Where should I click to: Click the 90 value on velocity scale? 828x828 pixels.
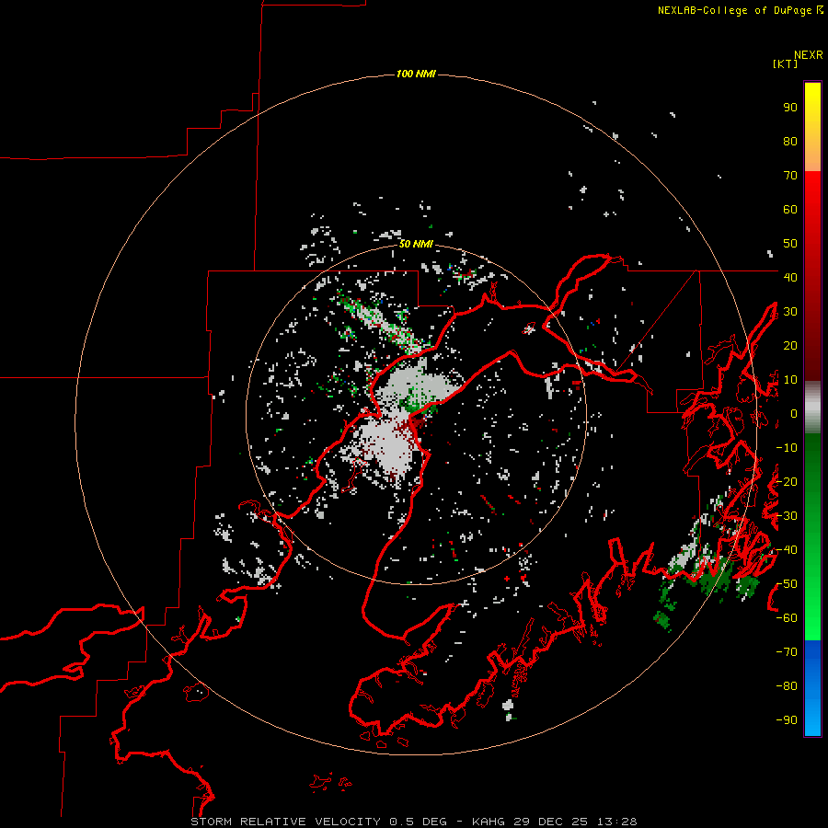click(x=790, y=108)
